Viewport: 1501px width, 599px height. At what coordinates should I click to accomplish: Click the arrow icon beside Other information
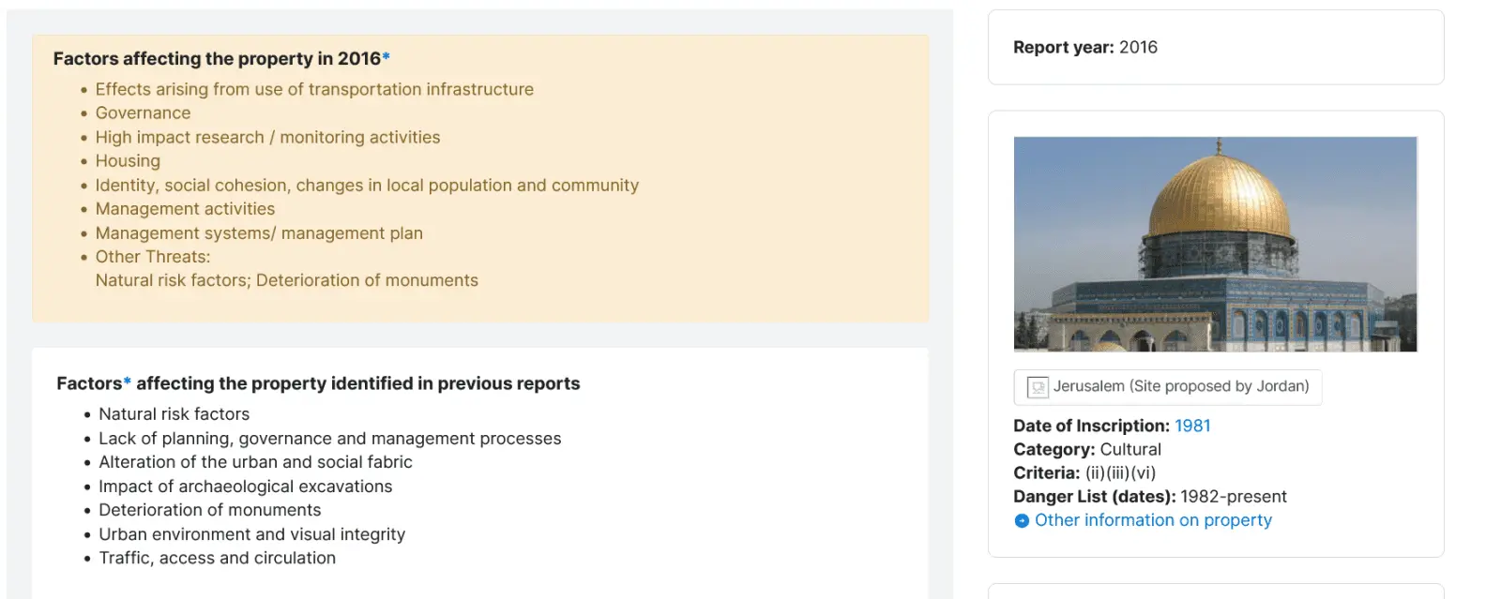coord(1022,521)
